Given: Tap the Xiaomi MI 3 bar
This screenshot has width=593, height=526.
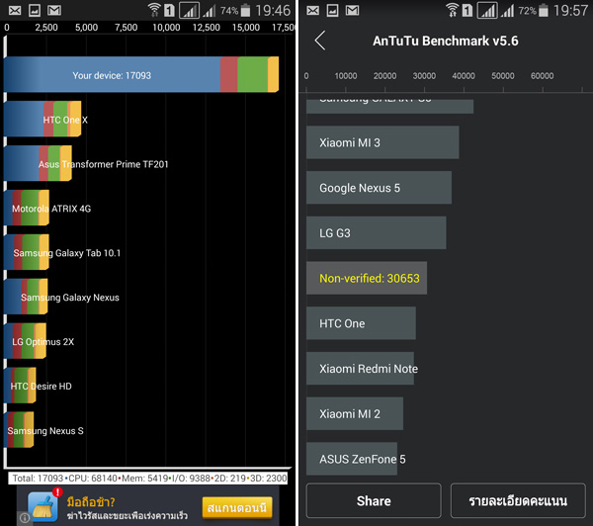Looking at the screenshot, I should tap(382, 142).
